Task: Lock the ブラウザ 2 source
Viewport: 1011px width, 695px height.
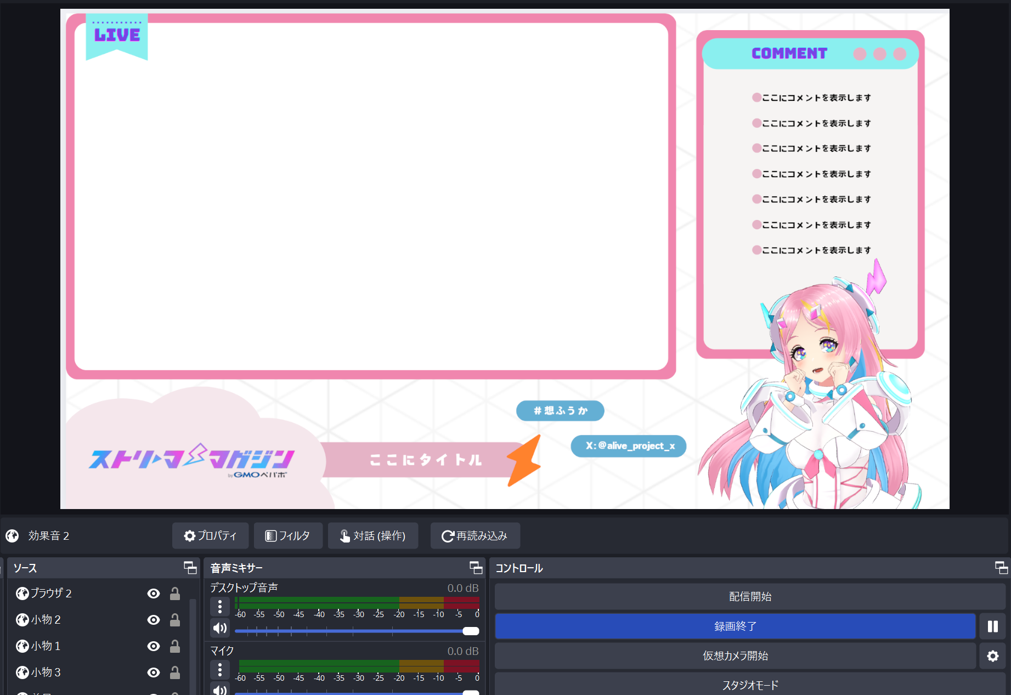Action: (175, 594)
